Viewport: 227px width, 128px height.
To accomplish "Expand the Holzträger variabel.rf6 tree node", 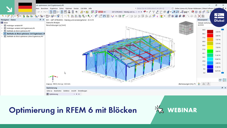I will point(2,25).
